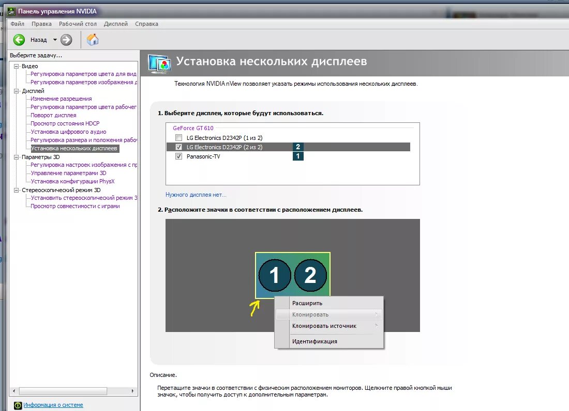Open Установка конфигурации PhysX task
The image size is (569, 411).
point(72,181)
